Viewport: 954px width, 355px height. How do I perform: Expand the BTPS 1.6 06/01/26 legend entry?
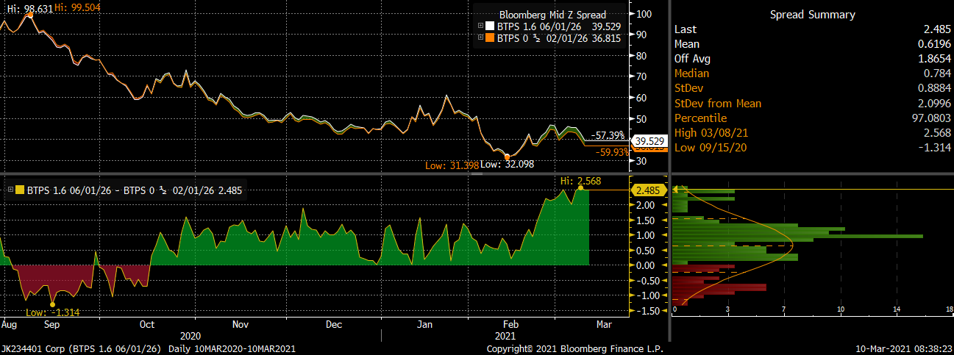pos(481,26)
